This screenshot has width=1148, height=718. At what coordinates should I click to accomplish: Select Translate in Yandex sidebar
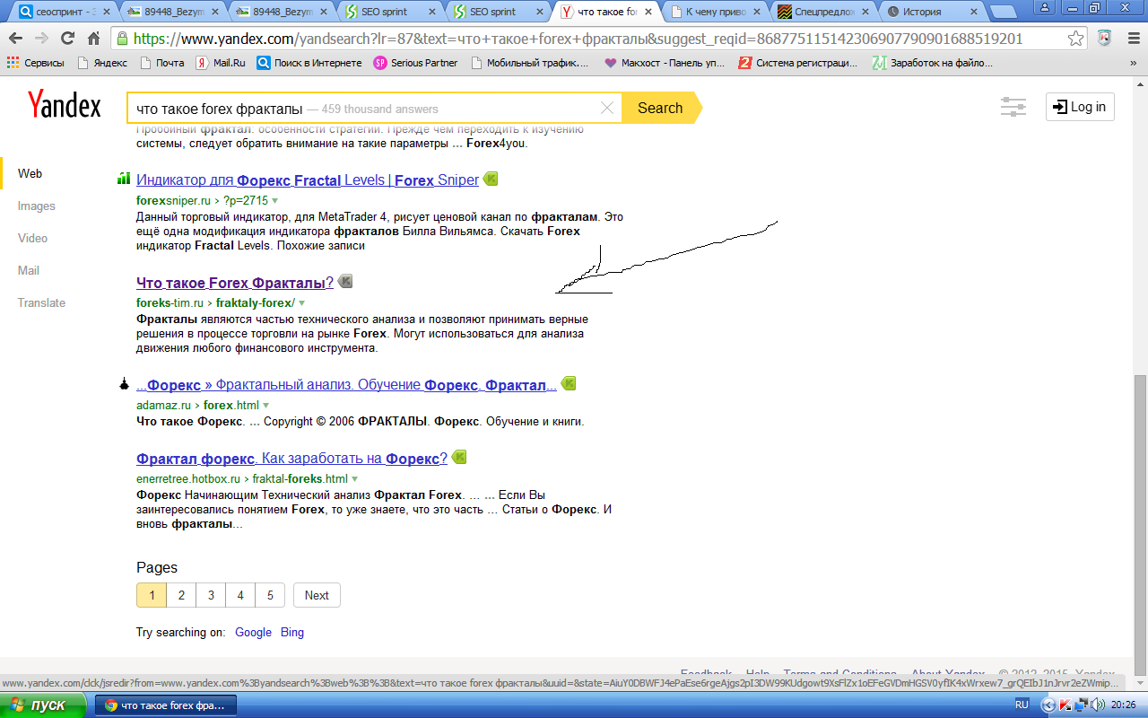(x=41, y=302)
